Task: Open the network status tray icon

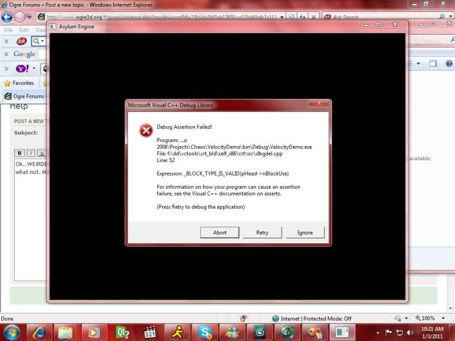Action: (x=399, y=332)
